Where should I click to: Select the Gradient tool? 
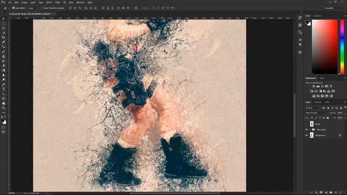point(3,70)
